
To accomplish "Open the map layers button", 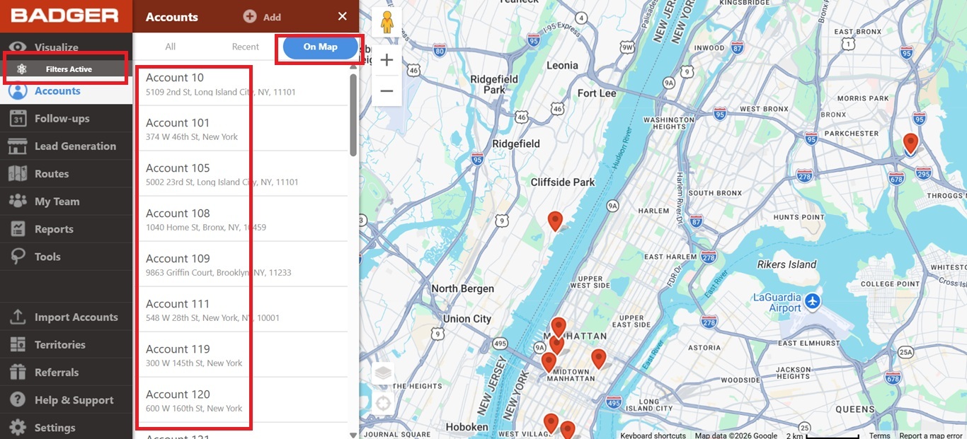I will click(x=383, y=373).
